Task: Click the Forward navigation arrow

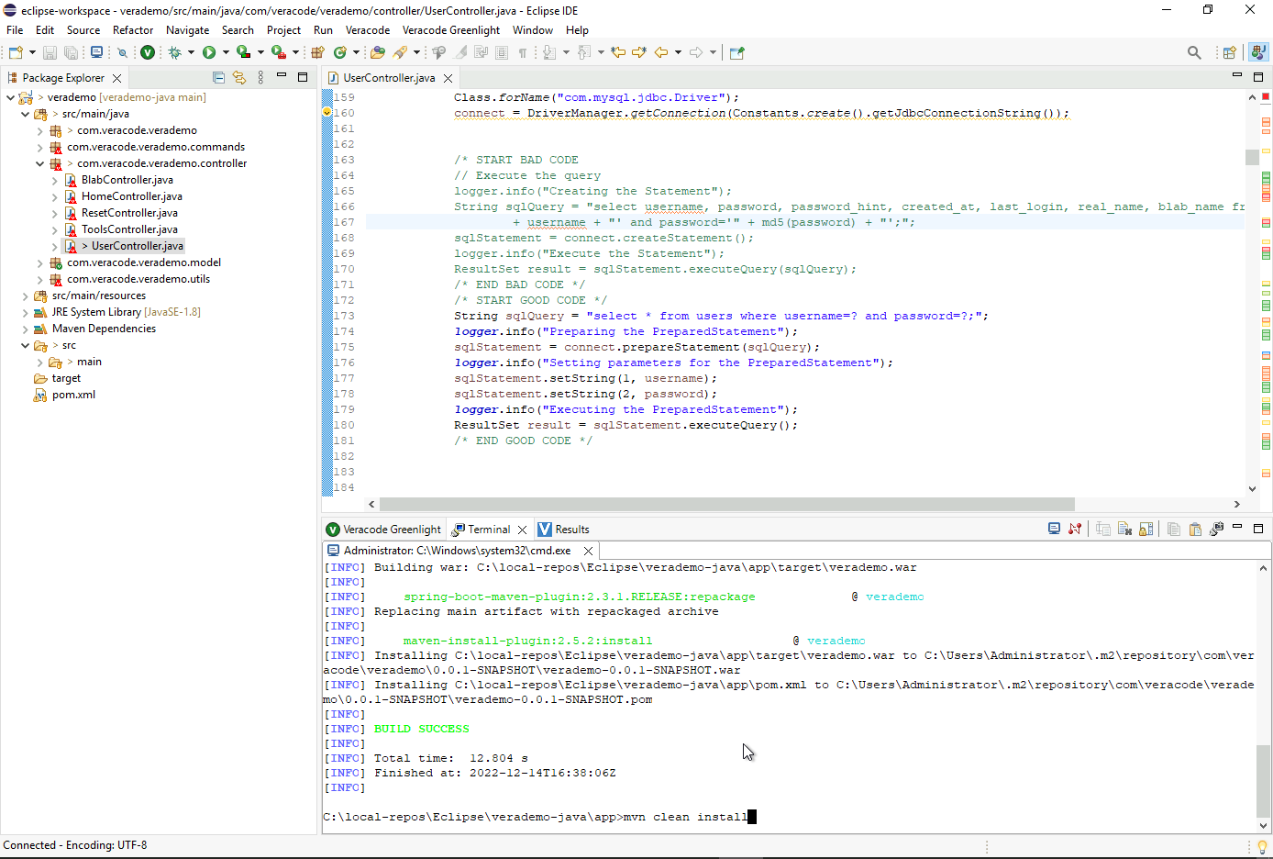Action: tap(696, 52)
